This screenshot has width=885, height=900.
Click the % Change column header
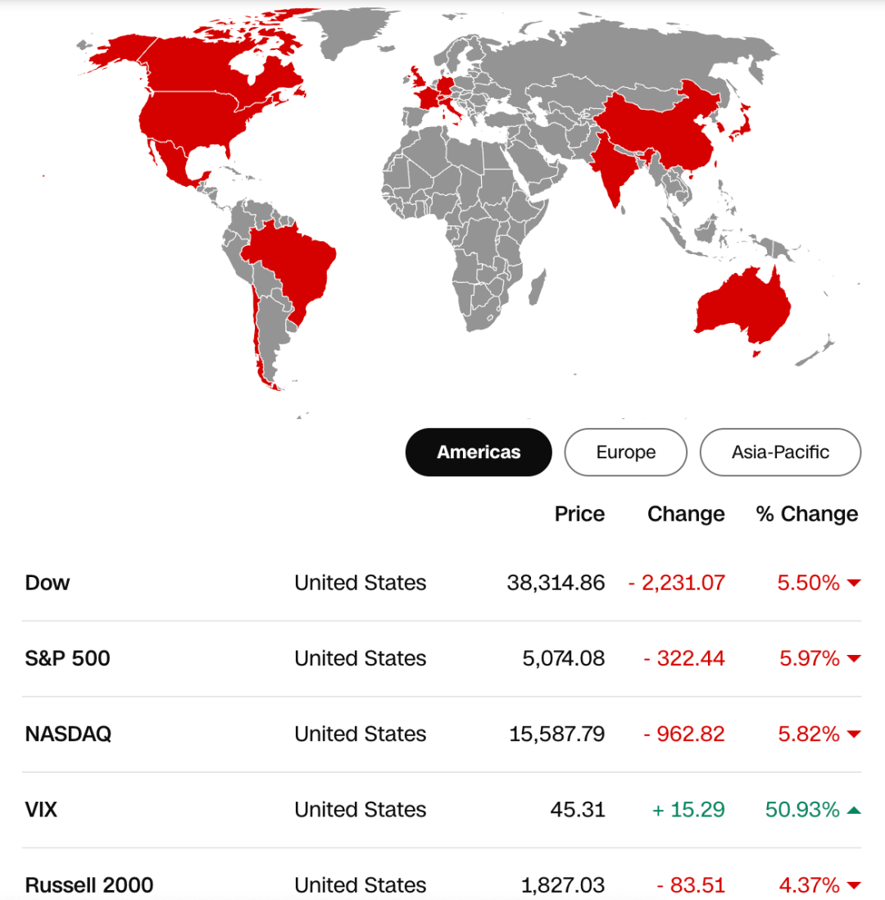point(807,514)
